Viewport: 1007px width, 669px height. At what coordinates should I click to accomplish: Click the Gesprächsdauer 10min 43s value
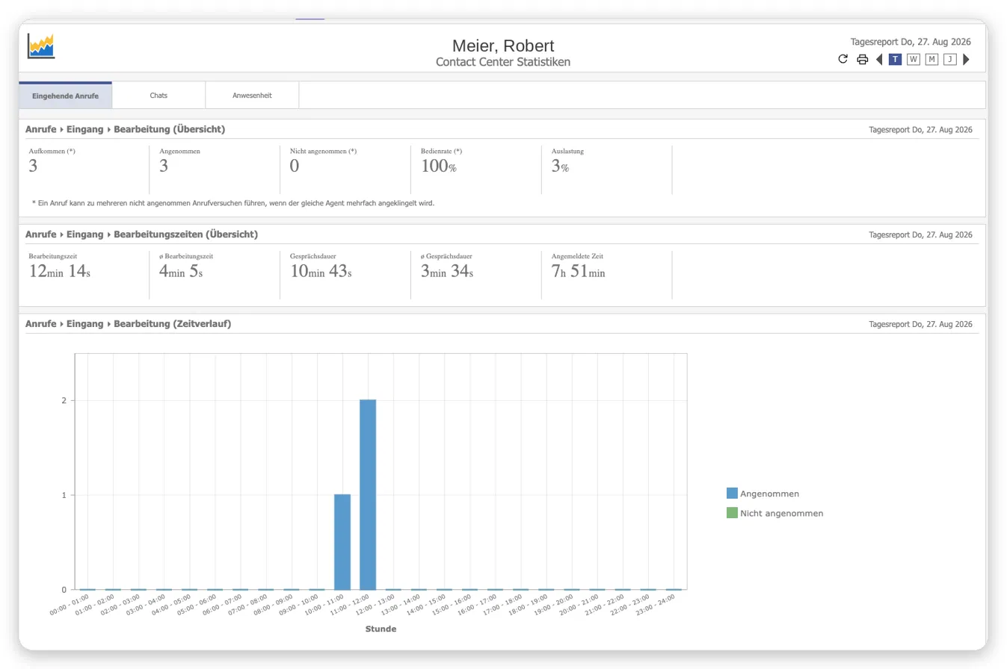coord(321,271)
